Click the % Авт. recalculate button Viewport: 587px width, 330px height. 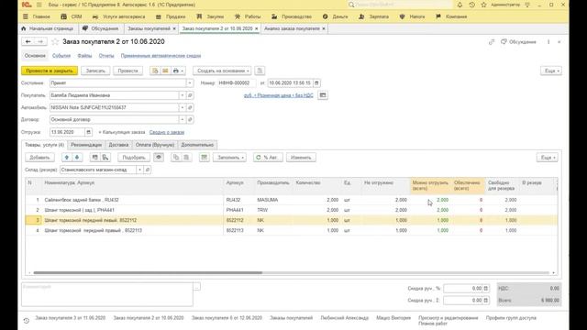point(268,158)
